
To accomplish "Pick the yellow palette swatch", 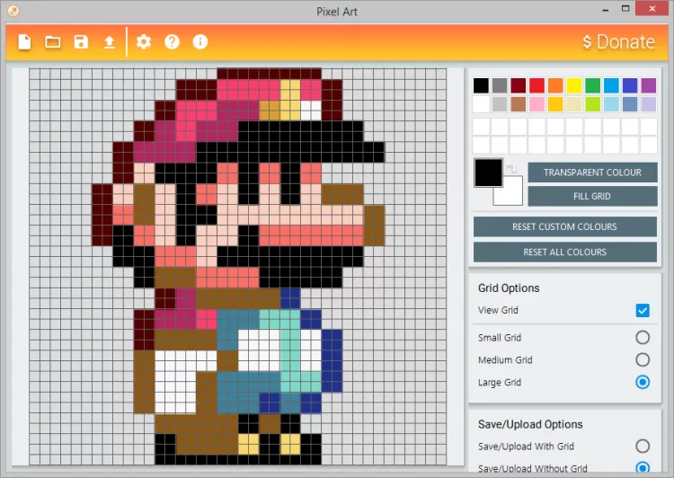I will click(574, 85).
